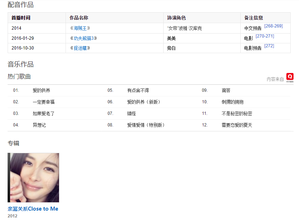The width and height of the screenshot is (299, 220).
Task: Open album title 亲密关系Close to Me
Action: coord(33,209)
